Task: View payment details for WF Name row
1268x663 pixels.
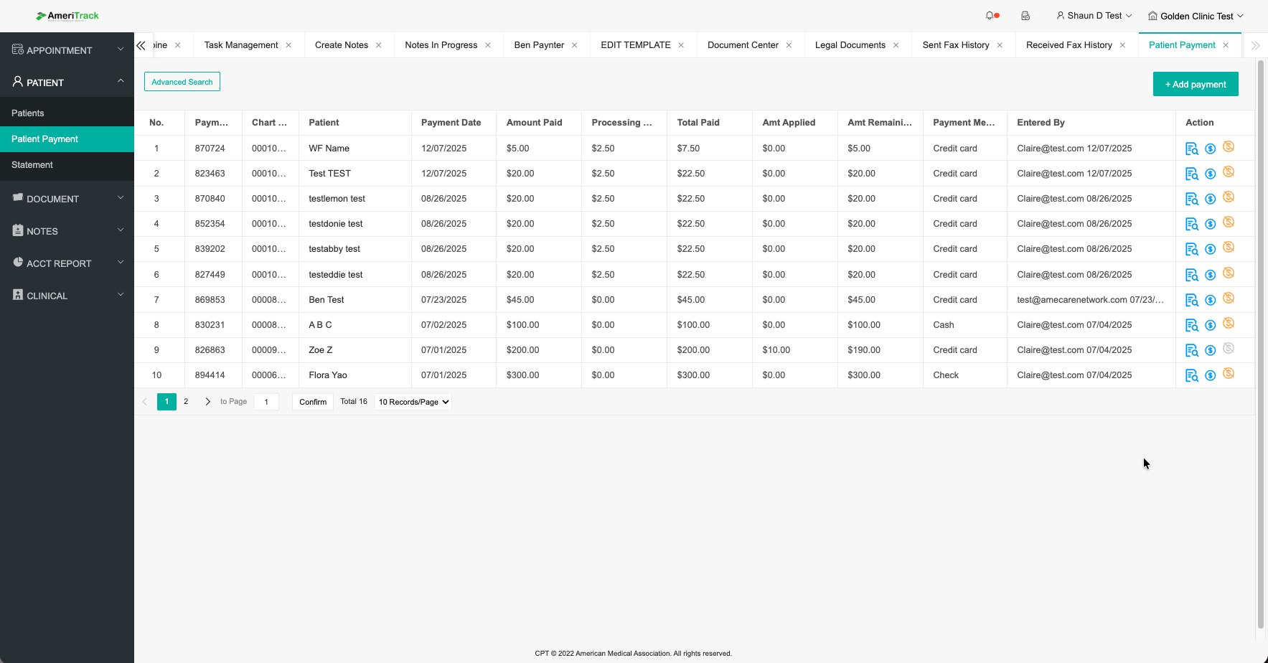Action: [1191, 149]
